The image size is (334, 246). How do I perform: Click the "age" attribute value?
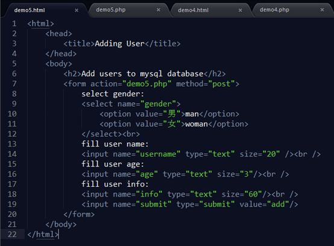(x=147, y=174)
